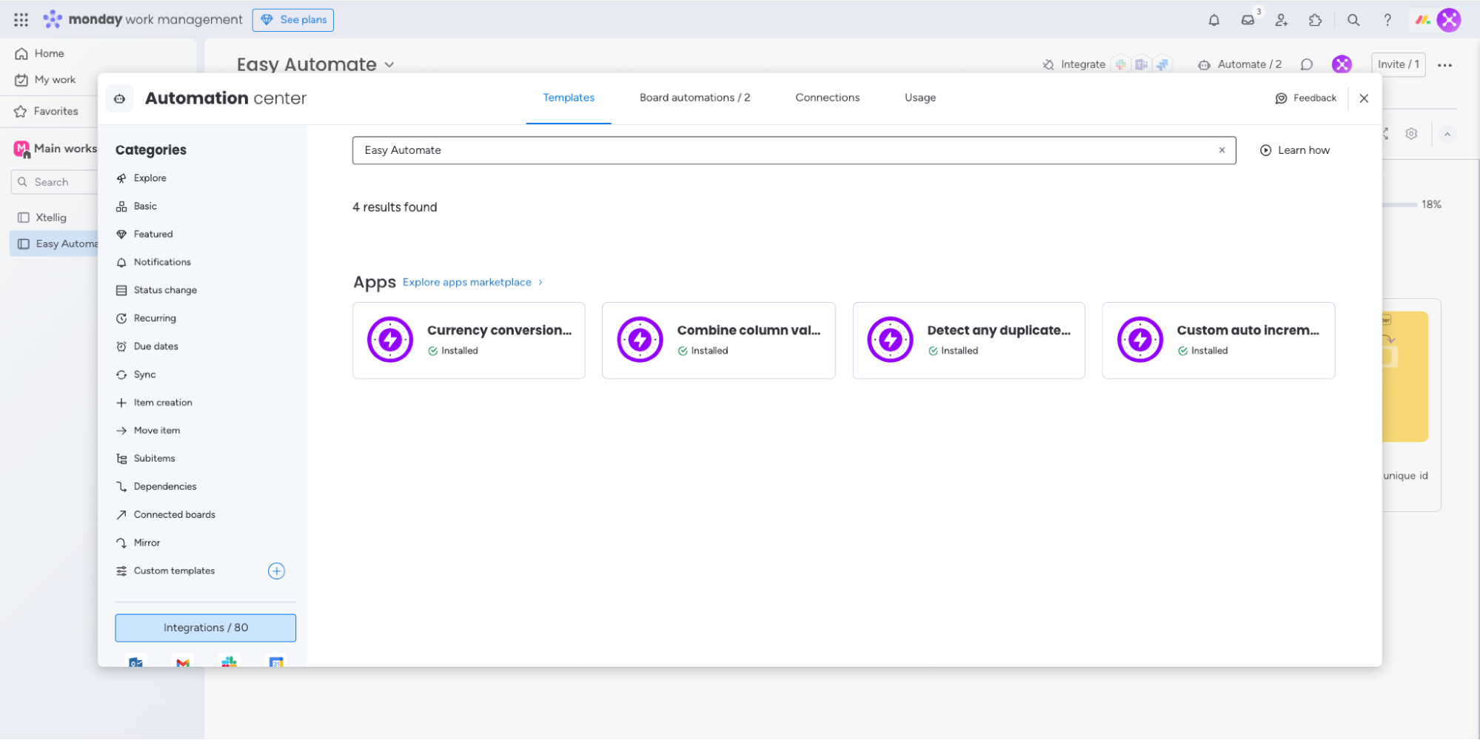The image size is (1480, 740).
Task: Open the Connections tab
Action: (x=827, y=97)
